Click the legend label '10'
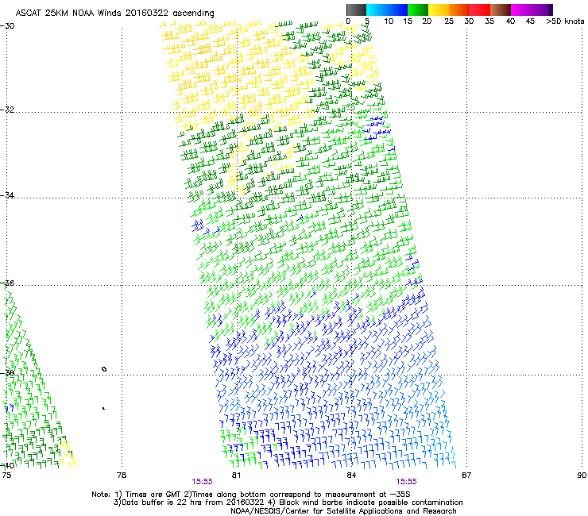The image size is (588, 516). [389, 21]
